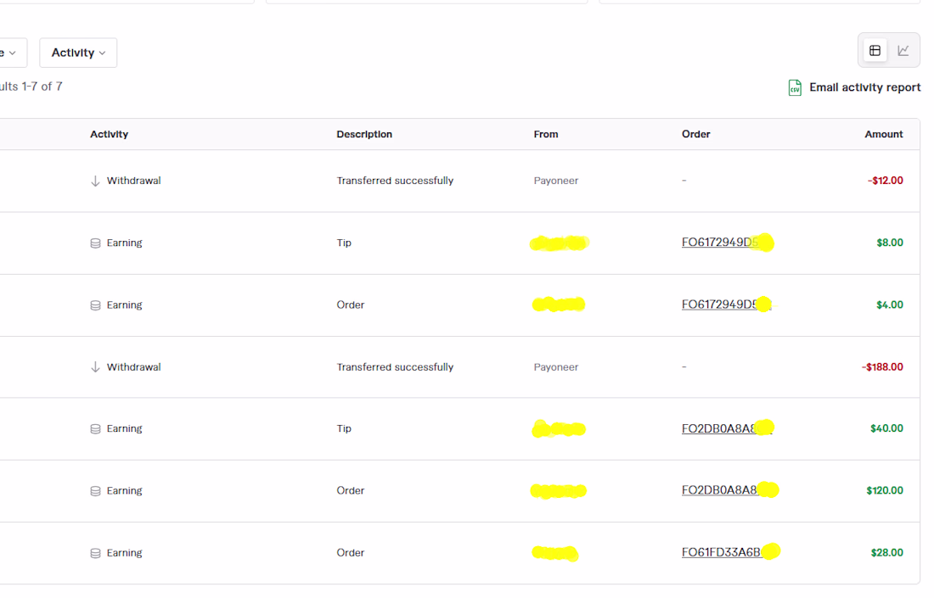Open order link for the $8.00 tip
Screen dimensions: 934x598
718,243
